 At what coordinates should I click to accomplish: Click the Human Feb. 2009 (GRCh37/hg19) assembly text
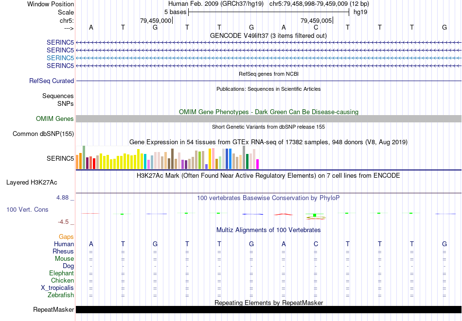pyautogui.click(x=216, y=4)
